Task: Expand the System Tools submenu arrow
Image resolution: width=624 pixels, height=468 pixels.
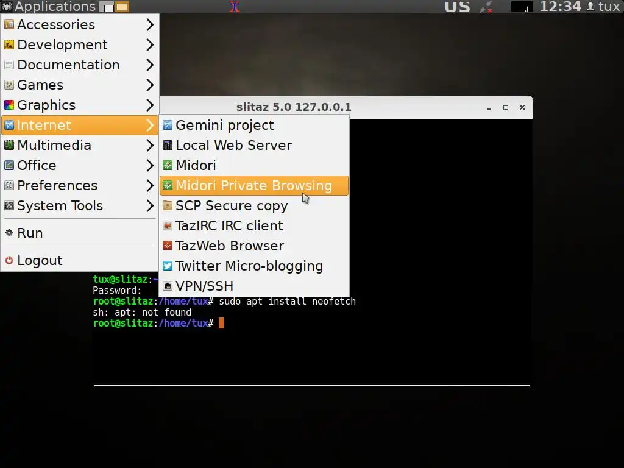Action: [150, 205]
